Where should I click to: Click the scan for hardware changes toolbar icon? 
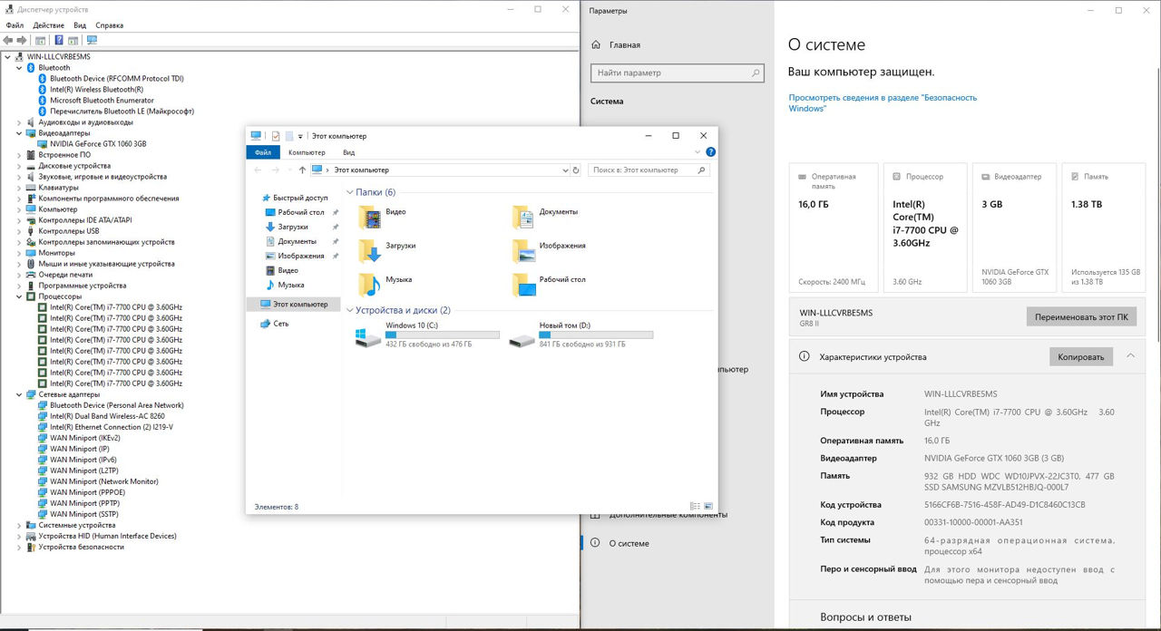click(x=92, y=40)
